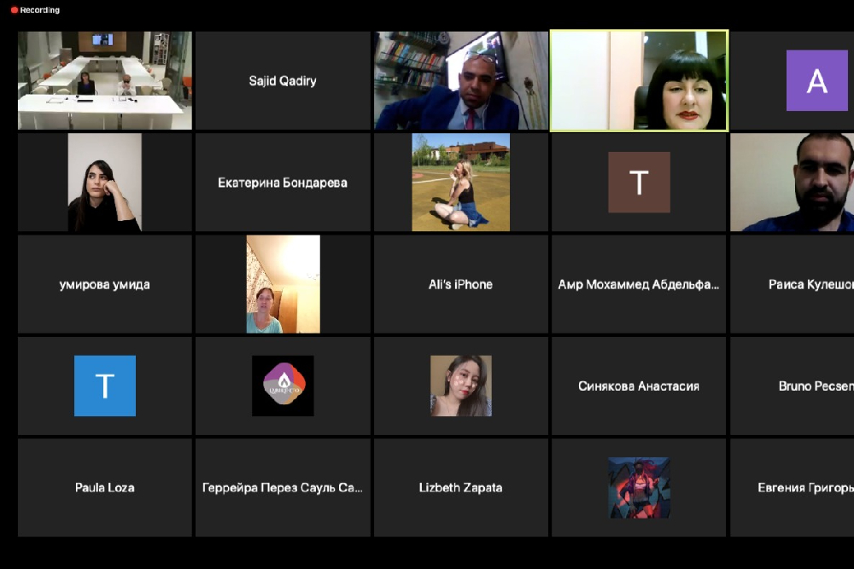Select the Евгения Григорь... tile

(792, 487)
